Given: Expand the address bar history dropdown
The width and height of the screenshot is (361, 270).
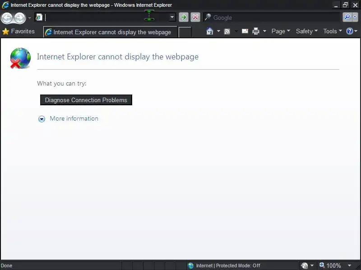Looking at the screenshot, I should 172,17.
